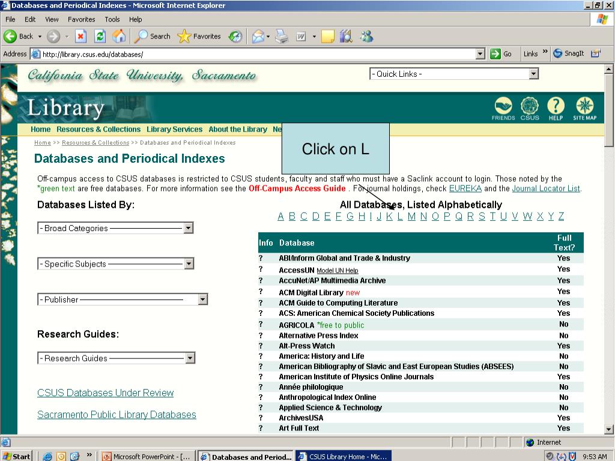Open the ACM Digital Library entry

[x=311, y=292]
